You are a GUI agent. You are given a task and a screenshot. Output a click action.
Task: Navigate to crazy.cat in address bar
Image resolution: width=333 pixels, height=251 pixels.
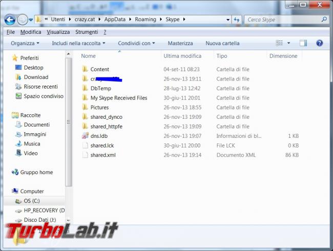[x=85, y=19]
